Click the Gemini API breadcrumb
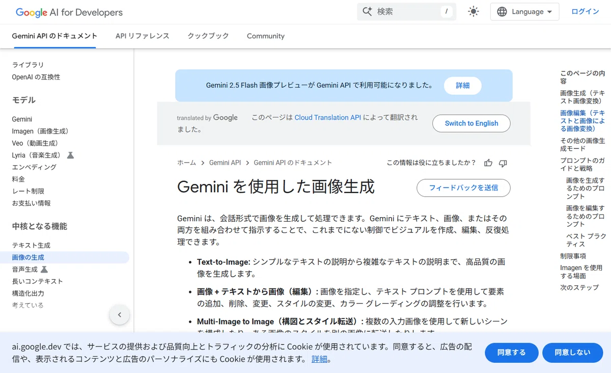Viewport: 611px width, 373px height. click(x=225, y=163)
